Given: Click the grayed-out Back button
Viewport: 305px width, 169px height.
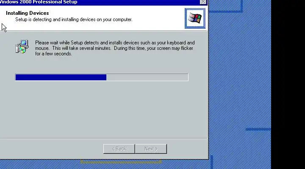Looking at the screenshot, I should [119, 149].
